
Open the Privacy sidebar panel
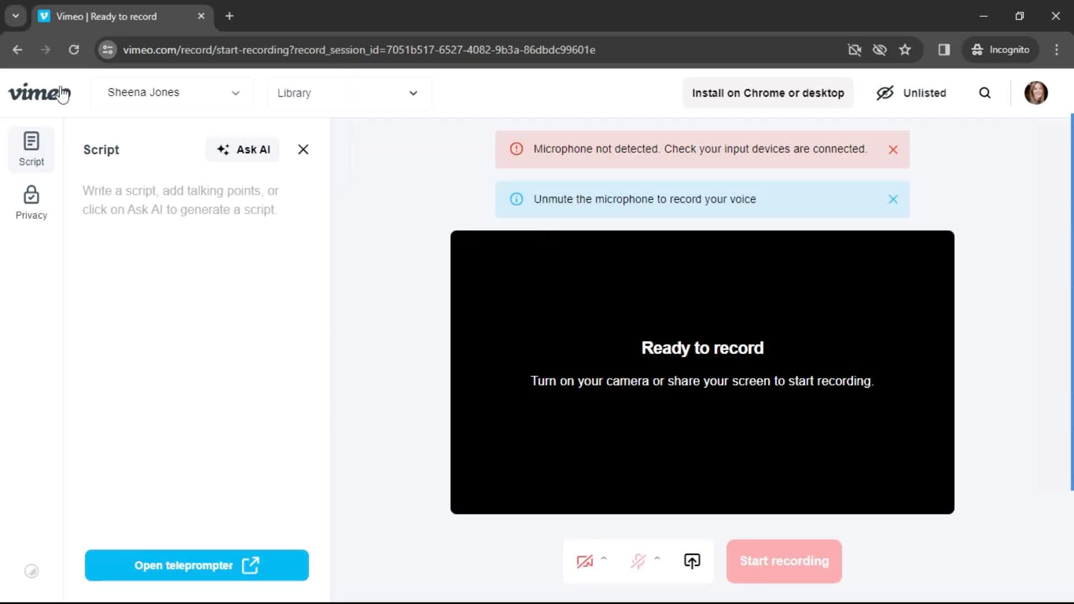(31, 203)
